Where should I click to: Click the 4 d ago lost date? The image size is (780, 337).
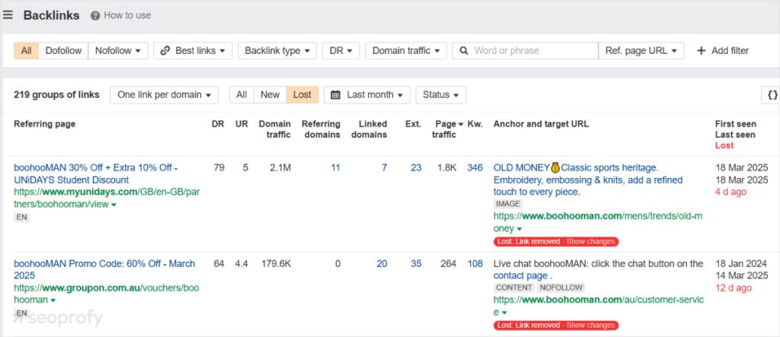(x=730, y=192)
